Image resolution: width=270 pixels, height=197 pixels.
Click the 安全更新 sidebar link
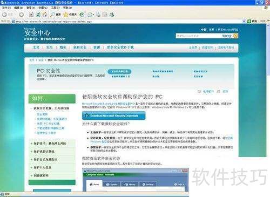42,114
